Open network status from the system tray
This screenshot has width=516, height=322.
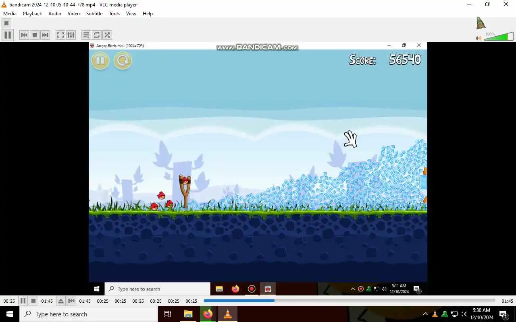point(454,314)
